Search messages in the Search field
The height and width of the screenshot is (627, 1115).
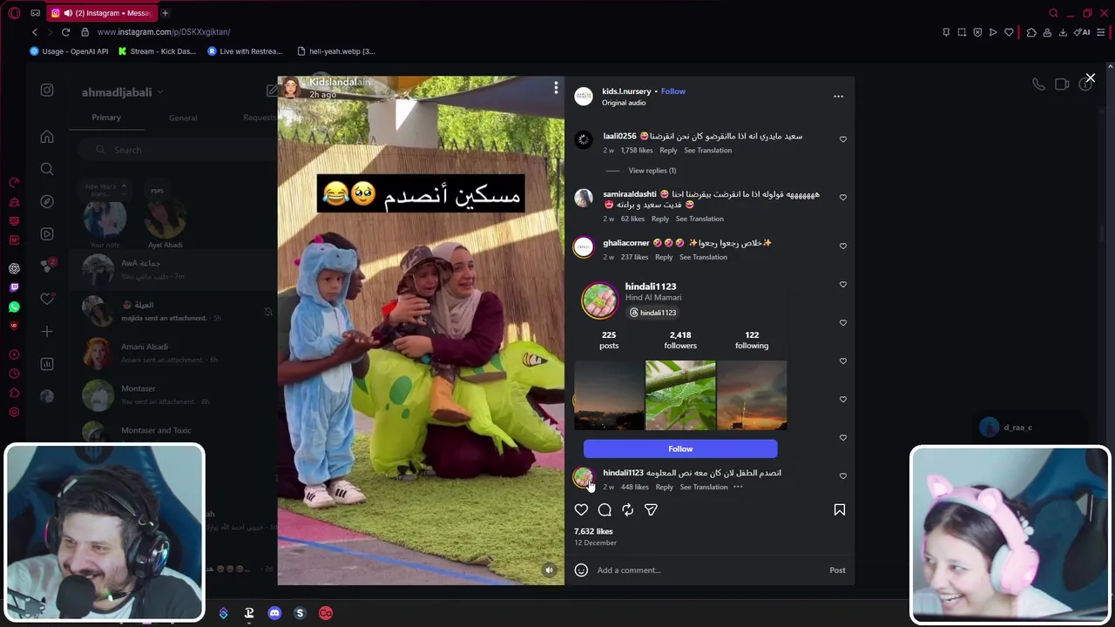[179, 150]
